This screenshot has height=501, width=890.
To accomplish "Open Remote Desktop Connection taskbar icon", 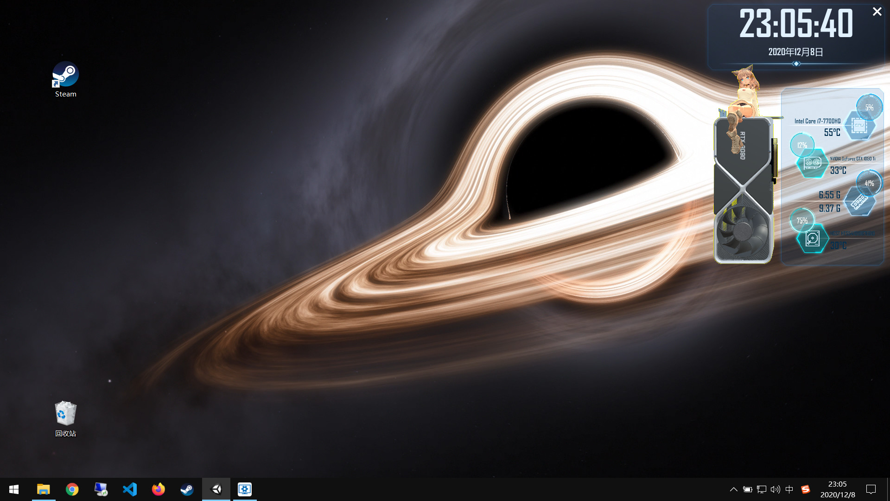I will 101,489.
